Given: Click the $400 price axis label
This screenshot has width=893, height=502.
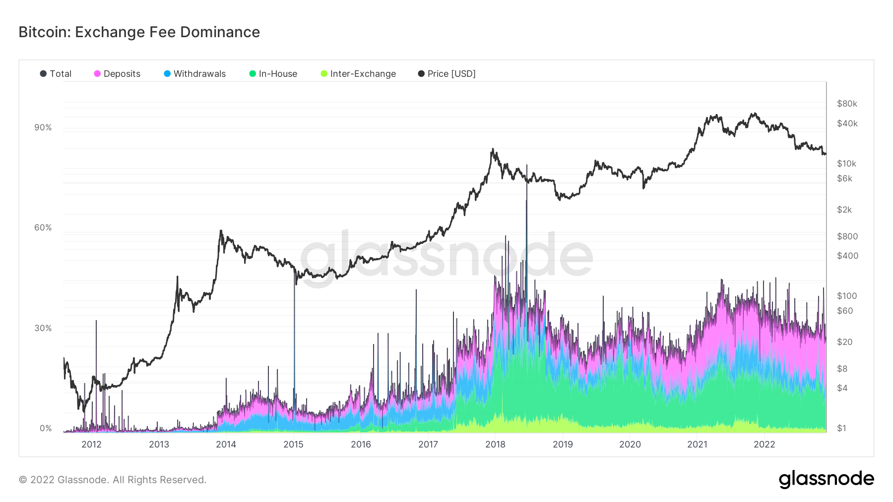Looking at the screenshot, I should (x=847, y=256).
